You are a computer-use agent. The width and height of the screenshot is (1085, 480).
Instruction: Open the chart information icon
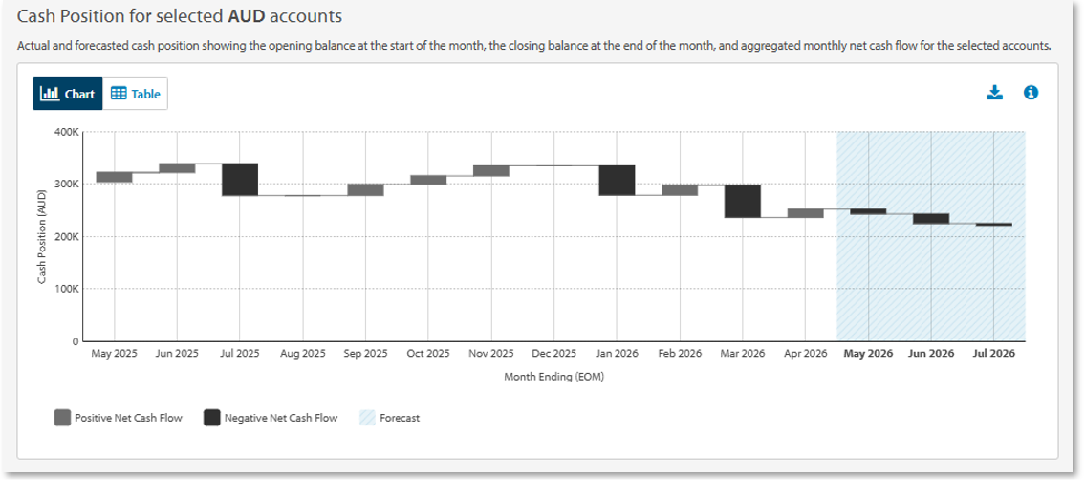pos(1031,93)
